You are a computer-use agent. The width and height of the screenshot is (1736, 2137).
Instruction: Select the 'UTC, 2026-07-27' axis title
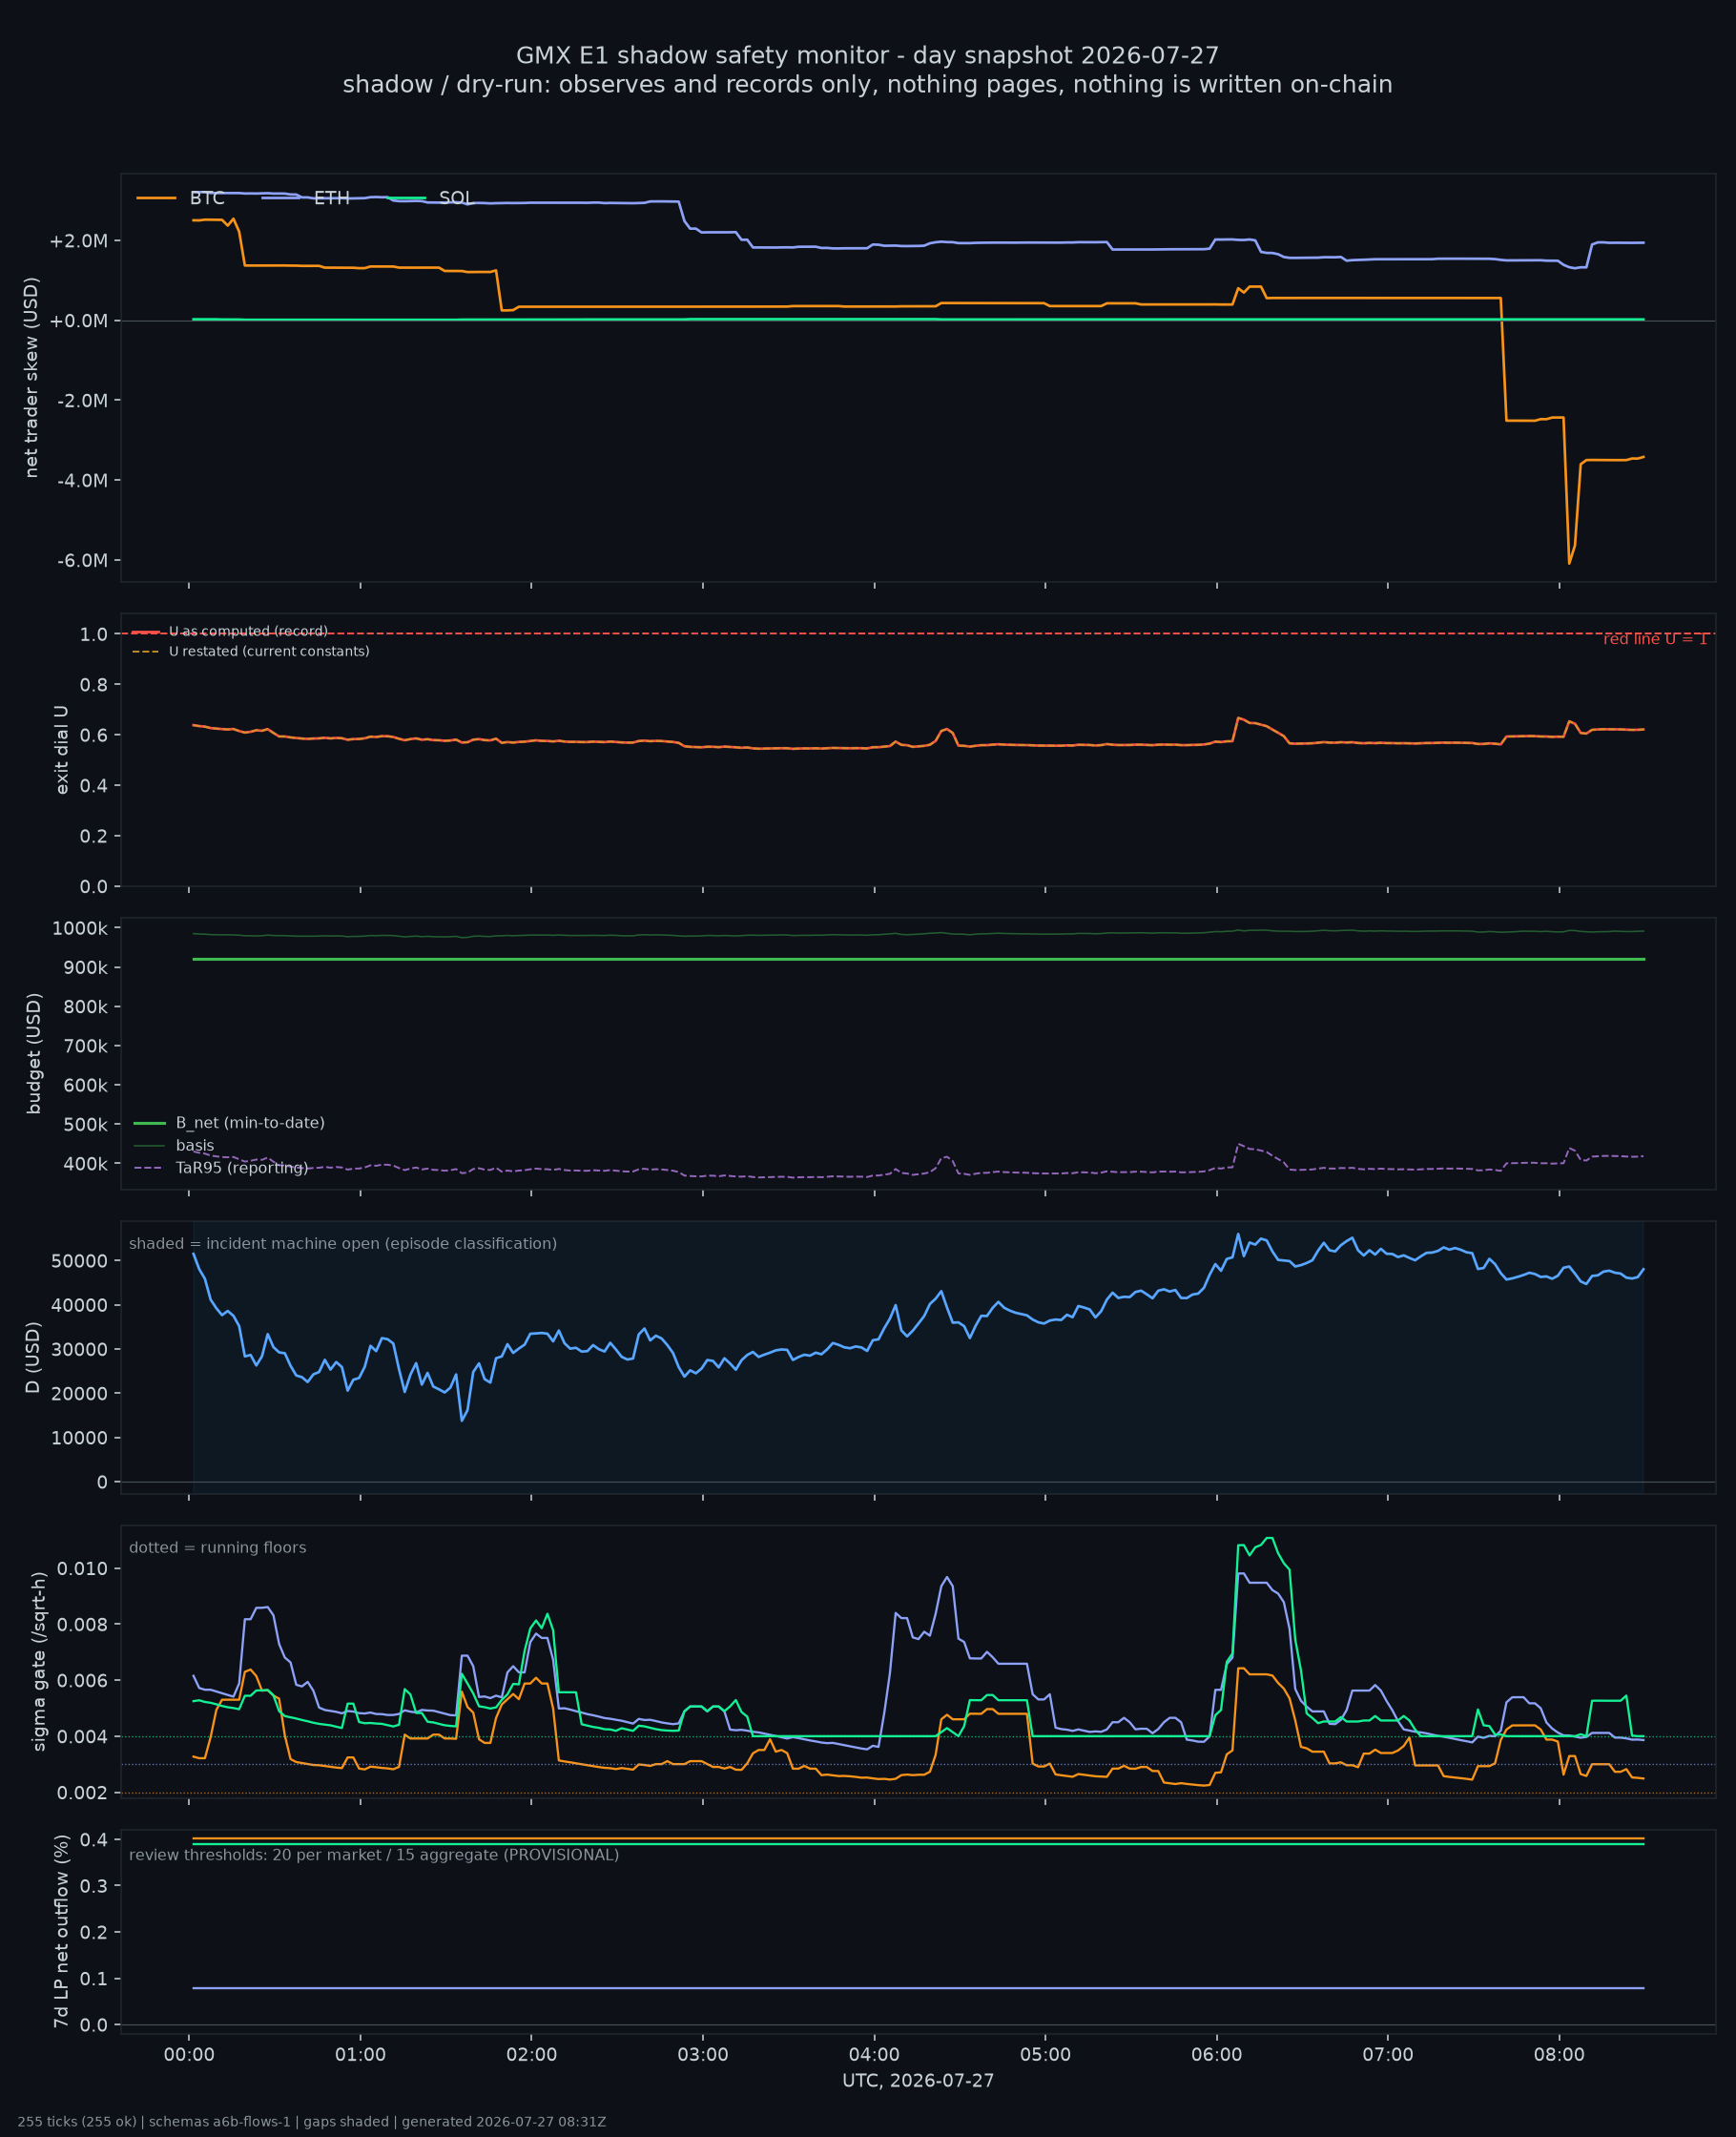[918, 2081]
